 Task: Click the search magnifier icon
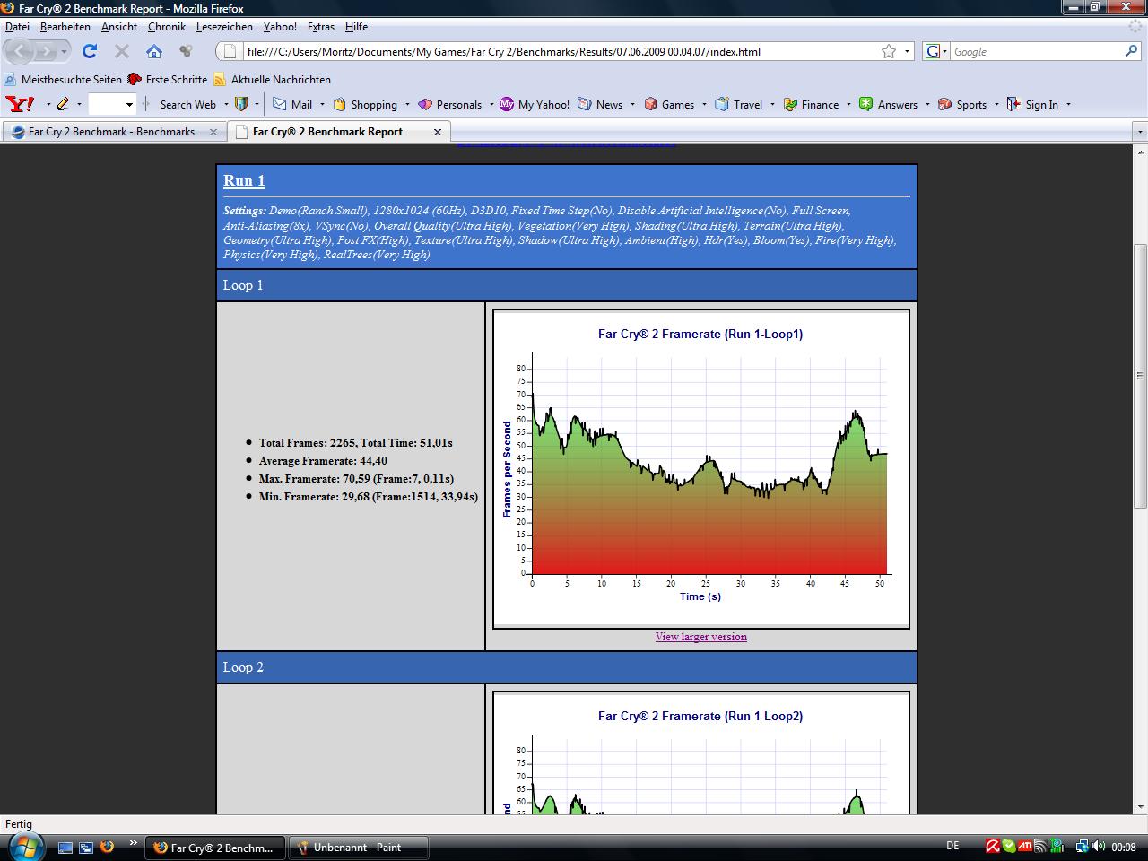coord(1131,51)
